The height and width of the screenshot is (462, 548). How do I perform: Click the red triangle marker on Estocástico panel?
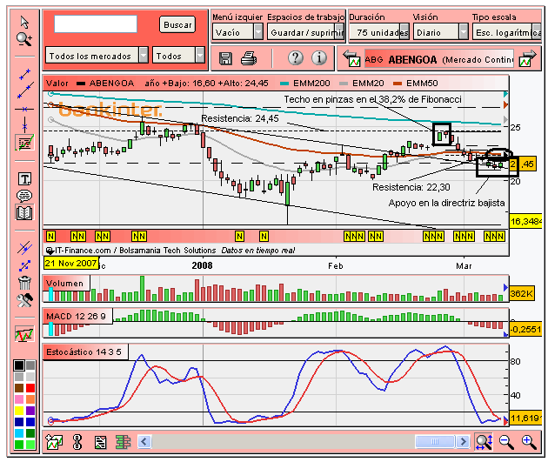click(505, 422)
